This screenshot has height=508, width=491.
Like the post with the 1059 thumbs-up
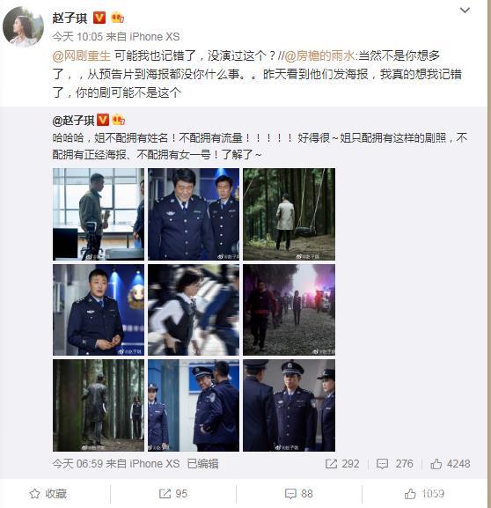410,494
